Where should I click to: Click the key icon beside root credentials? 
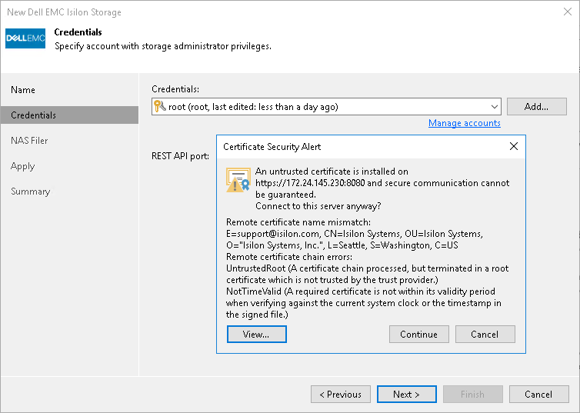point(160,107)
